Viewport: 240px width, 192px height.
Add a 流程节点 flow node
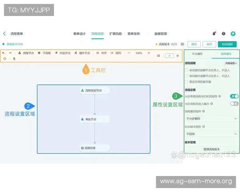(x=26, y=53)
